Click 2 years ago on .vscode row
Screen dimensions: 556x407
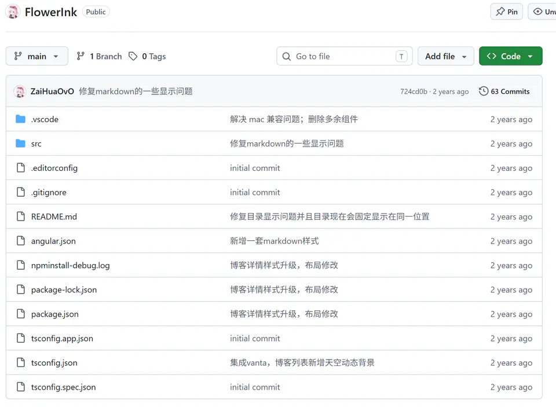[x=511, y=119]
